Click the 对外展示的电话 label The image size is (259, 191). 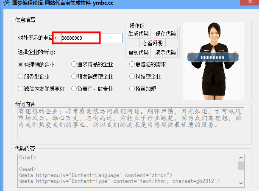pos(37,38)
